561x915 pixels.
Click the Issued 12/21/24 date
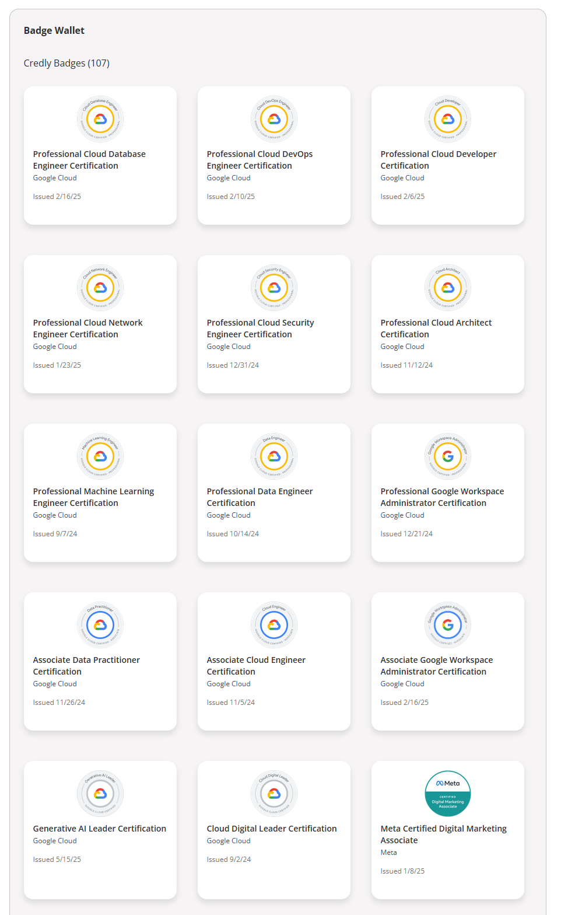(406, 534)
